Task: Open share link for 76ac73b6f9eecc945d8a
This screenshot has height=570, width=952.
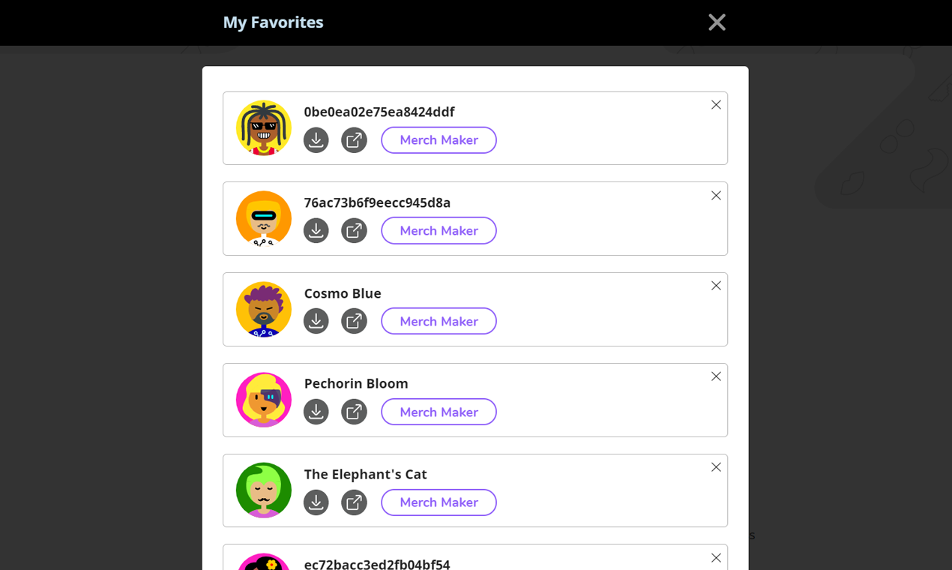Action: pyautogui.click(x=354, y=230)
